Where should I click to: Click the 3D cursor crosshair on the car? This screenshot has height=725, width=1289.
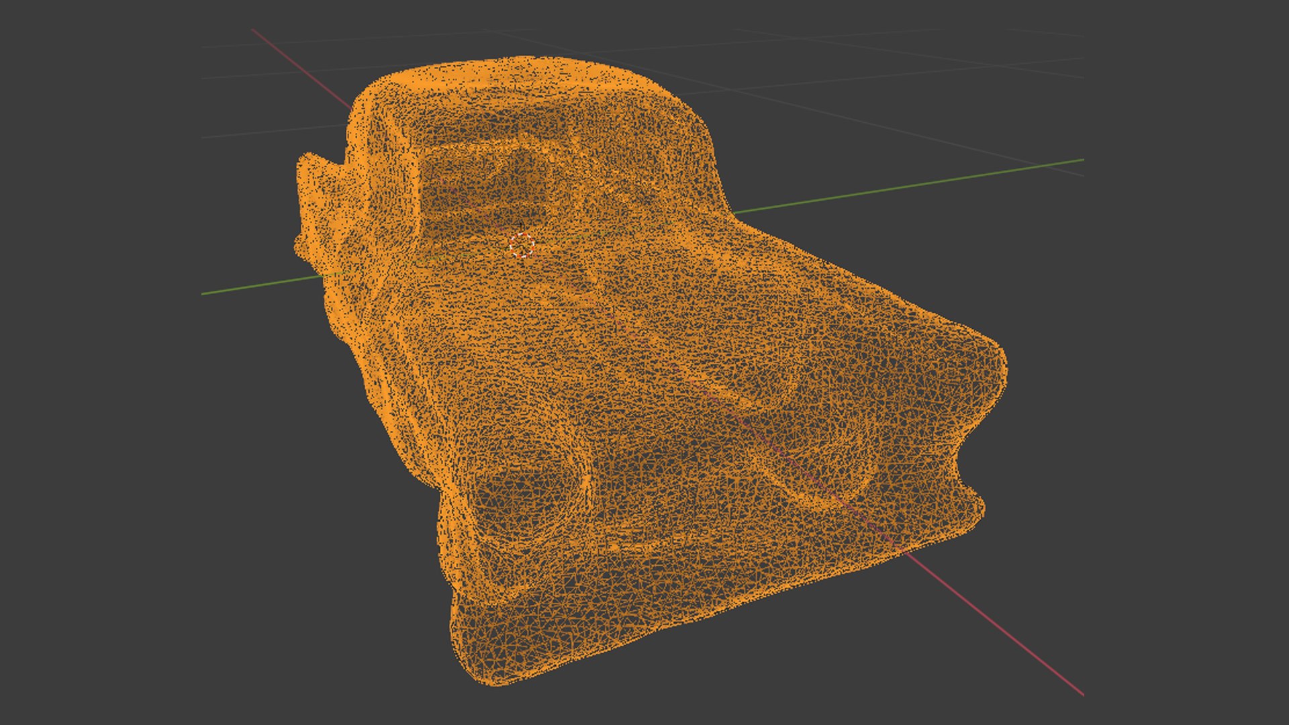click(x=522, y=245)
